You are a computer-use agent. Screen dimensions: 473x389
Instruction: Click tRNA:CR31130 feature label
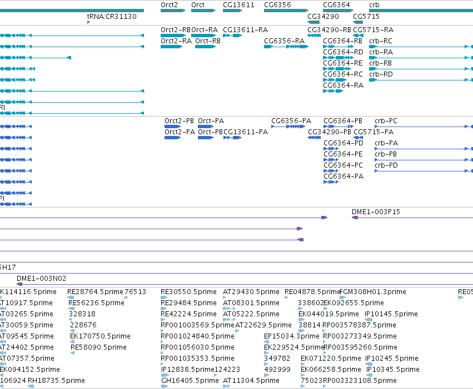[112, 16]
